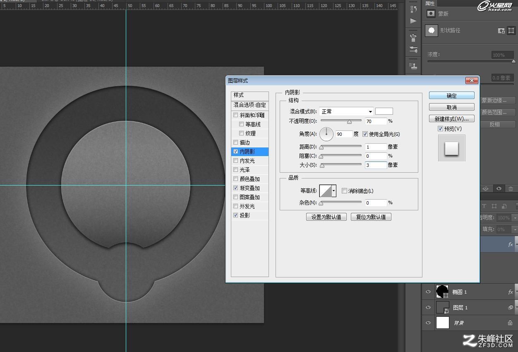Select 颜色叠加 style entry

[x=250, y=179]
